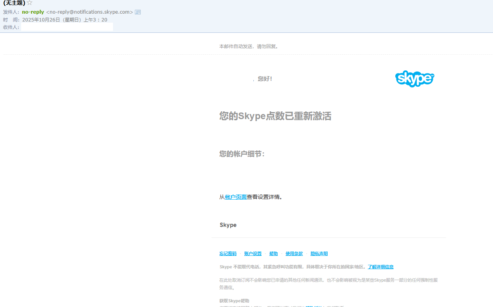The width and height of the screenshot is (493, 307).
Task: Click the sentence Skype 不能取代电话
Action: point(293,267)
